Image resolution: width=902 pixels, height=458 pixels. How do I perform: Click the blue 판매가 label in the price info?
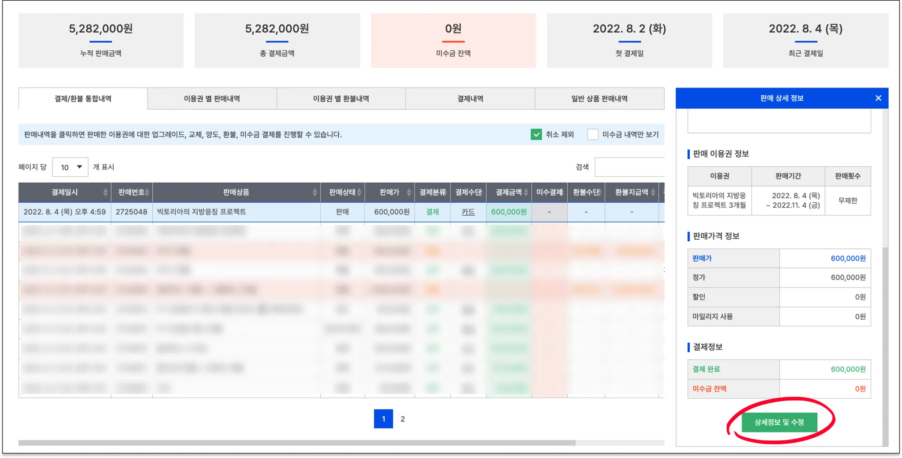[702, 259]
